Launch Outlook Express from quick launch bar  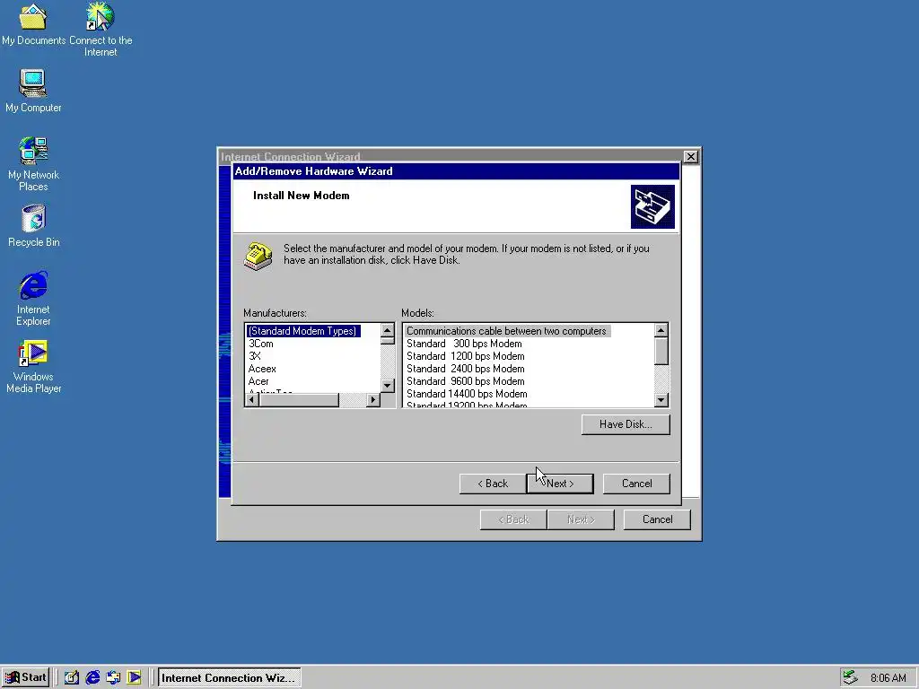tap(113, 678)
